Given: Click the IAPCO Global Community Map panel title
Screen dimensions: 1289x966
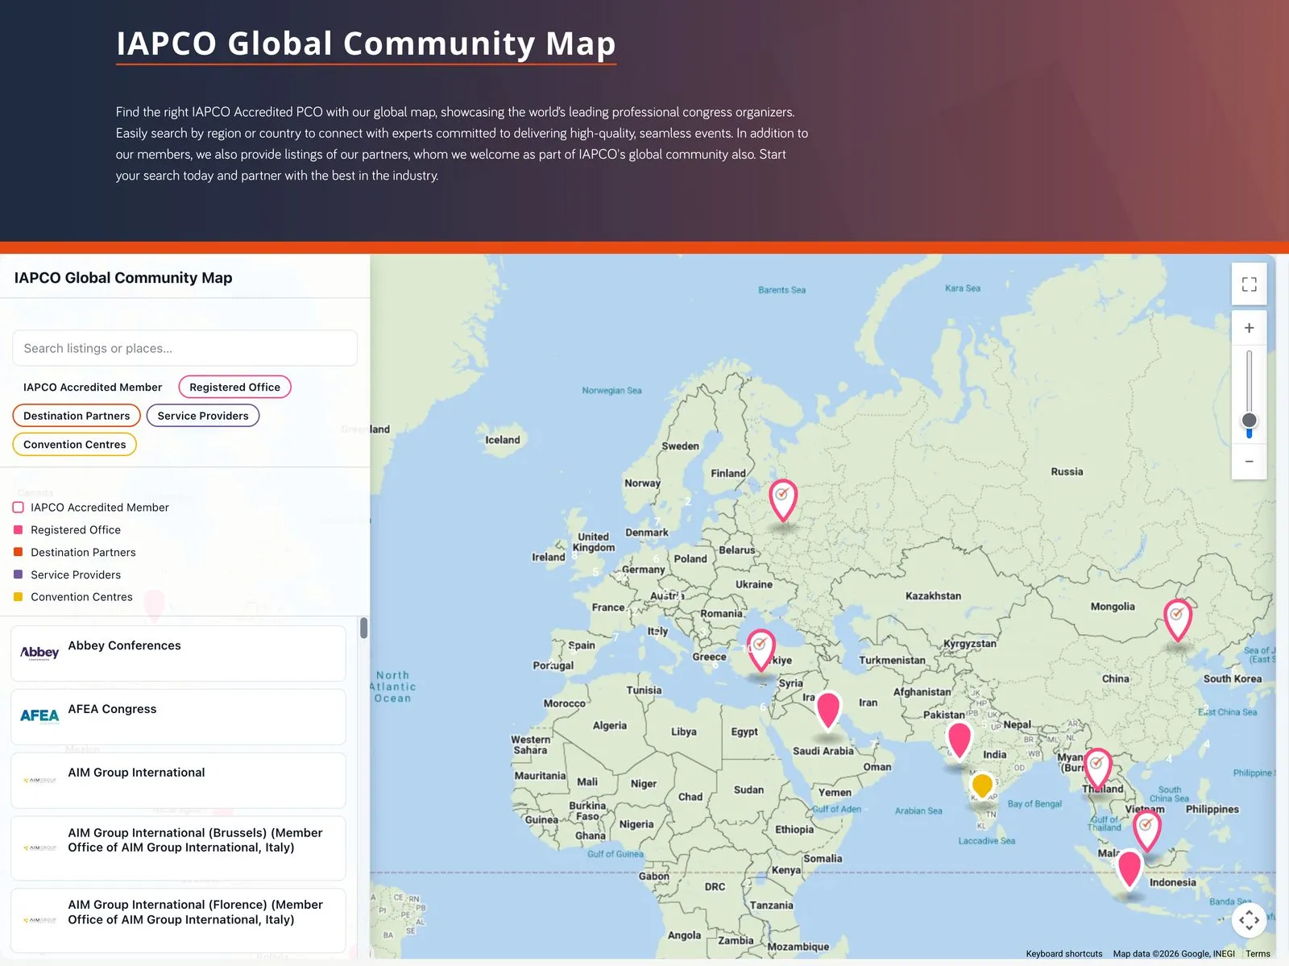Looking at the screenshot, I should coord(123,278).
